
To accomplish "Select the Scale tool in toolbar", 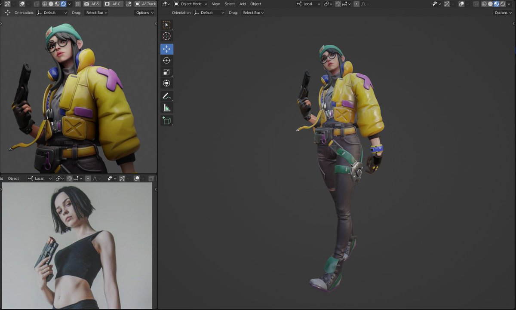I will (x=167, y=72).
